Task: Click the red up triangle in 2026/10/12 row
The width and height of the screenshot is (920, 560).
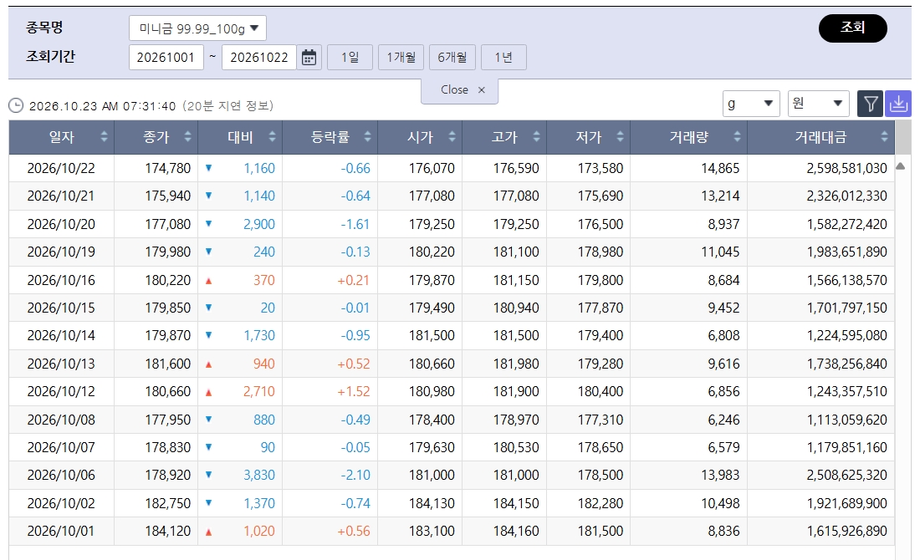Action: click(208, 393)
